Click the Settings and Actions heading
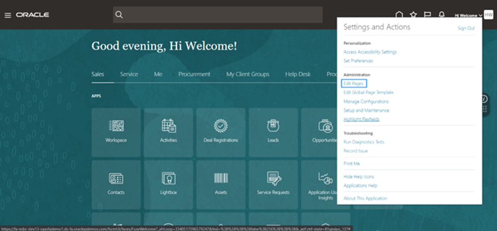497x231 pixels. click(x=377, y=27)
